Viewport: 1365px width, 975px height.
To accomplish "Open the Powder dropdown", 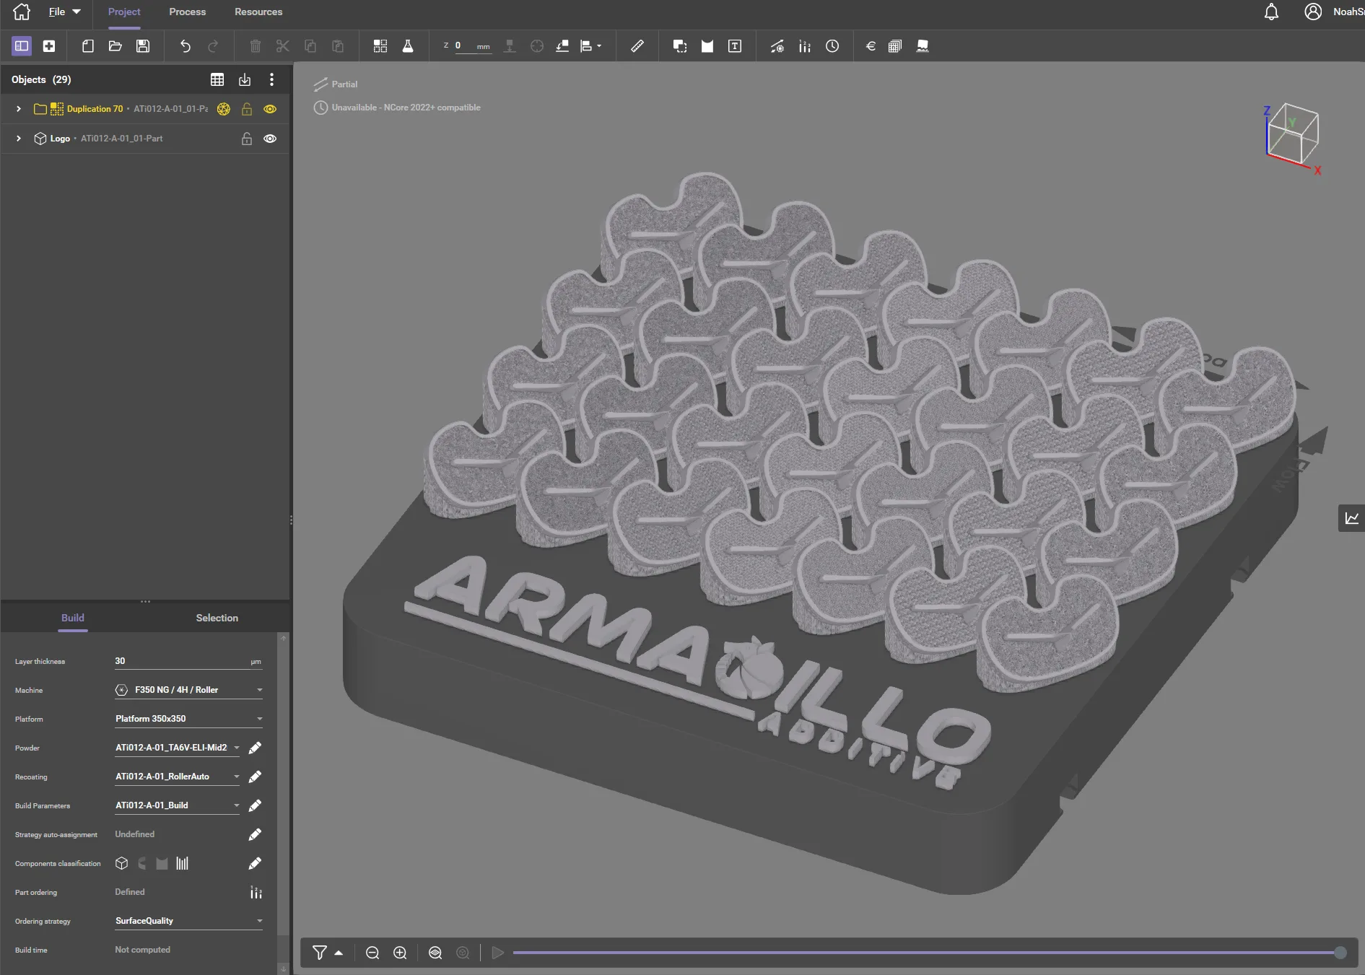I will point(177,748).
